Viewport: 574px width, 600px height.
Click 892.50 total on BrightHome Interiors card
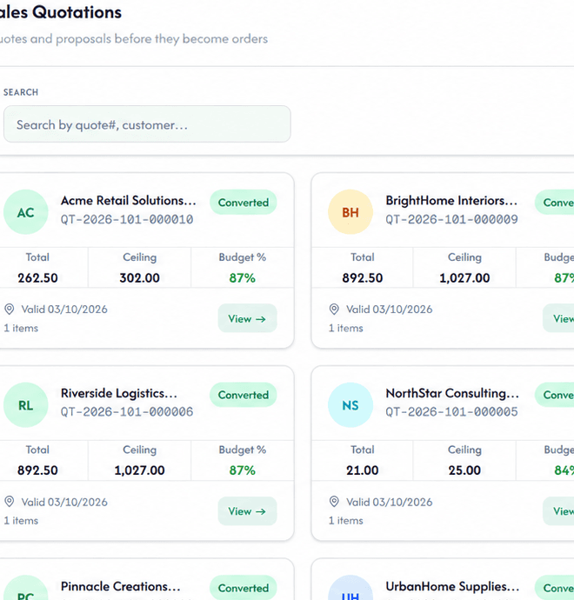363,277
